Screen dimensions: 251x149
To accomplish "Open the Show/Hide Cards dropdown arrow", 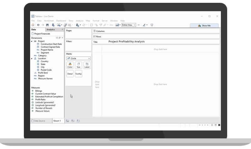I will click(120, 25).
